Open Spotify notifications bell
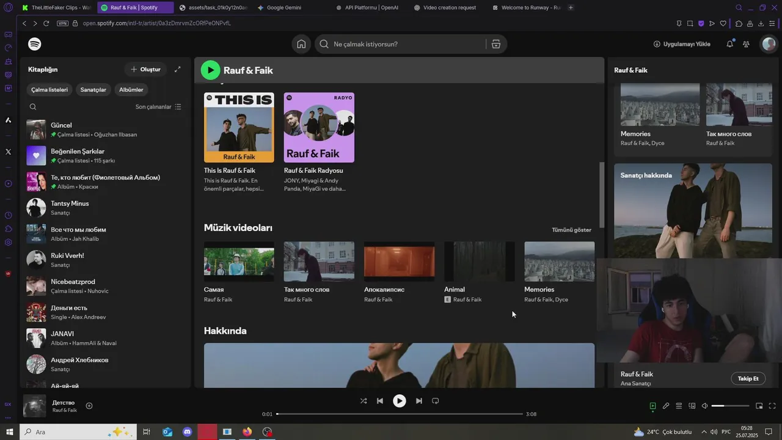Image resolution: width=782 pixels, height=440 pixels. [x=729, y=44]
